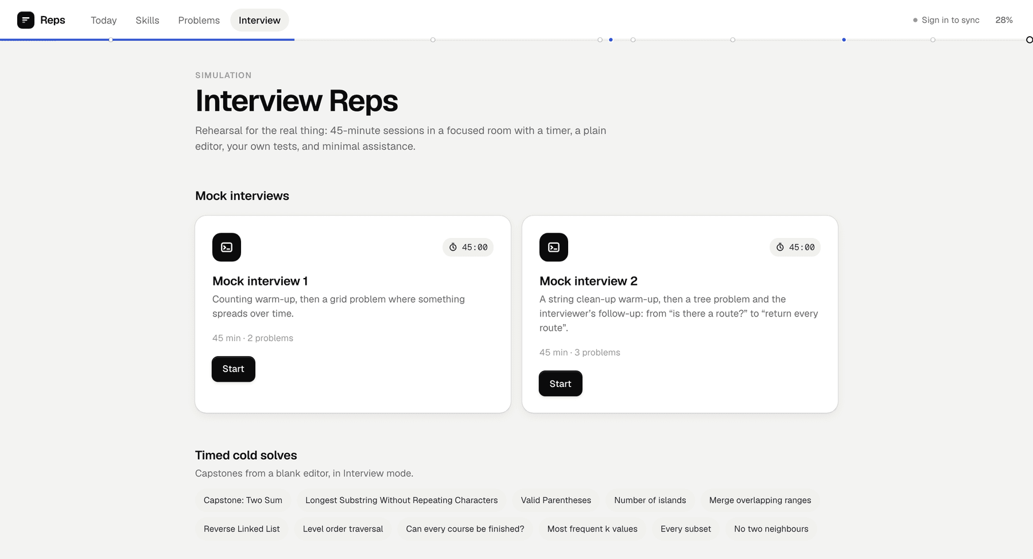The width and height of the screenshot is (1033, 559).
Task: Open Most frequent k values chip
Action: pyautogui.click(x=592, y=529)
